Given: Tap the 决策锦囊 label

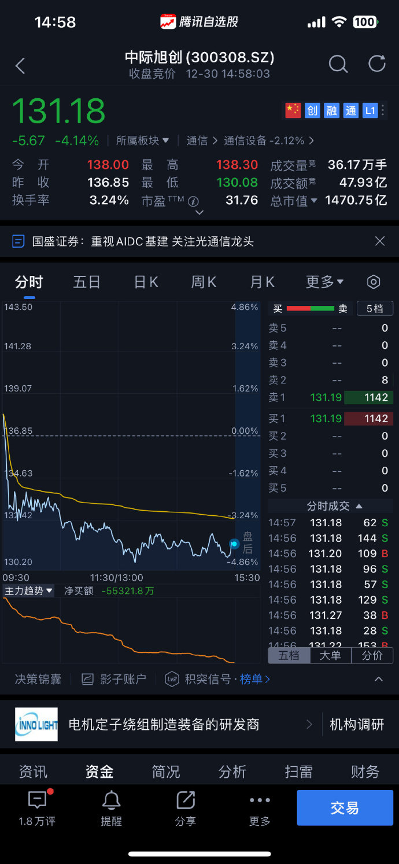Looking at the screenshot, I should point(38,679).
